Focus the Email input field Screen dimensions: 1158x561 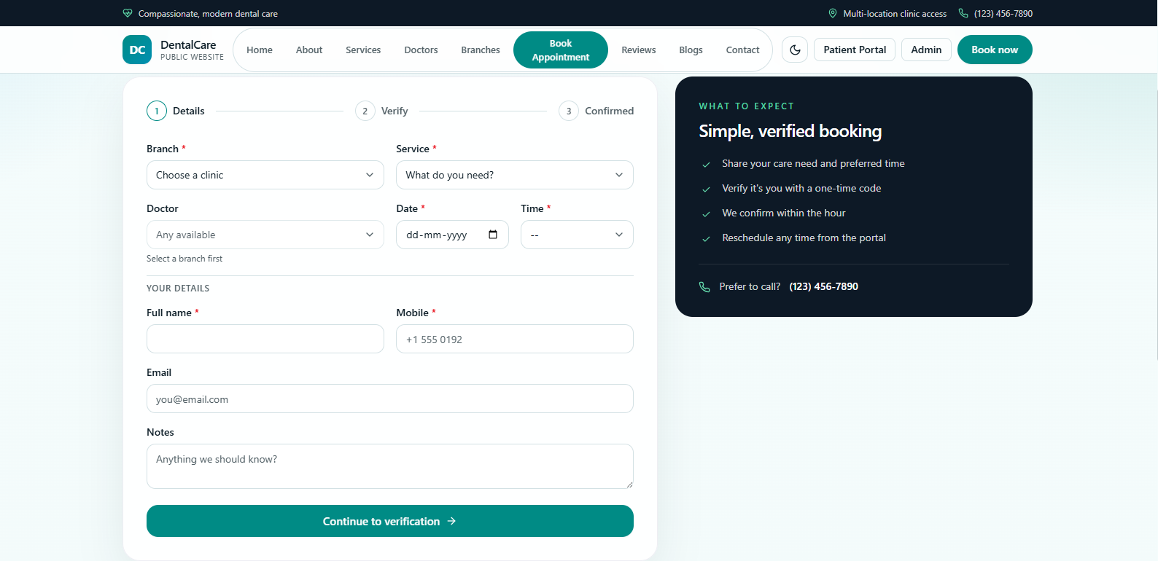click(390, 399)
